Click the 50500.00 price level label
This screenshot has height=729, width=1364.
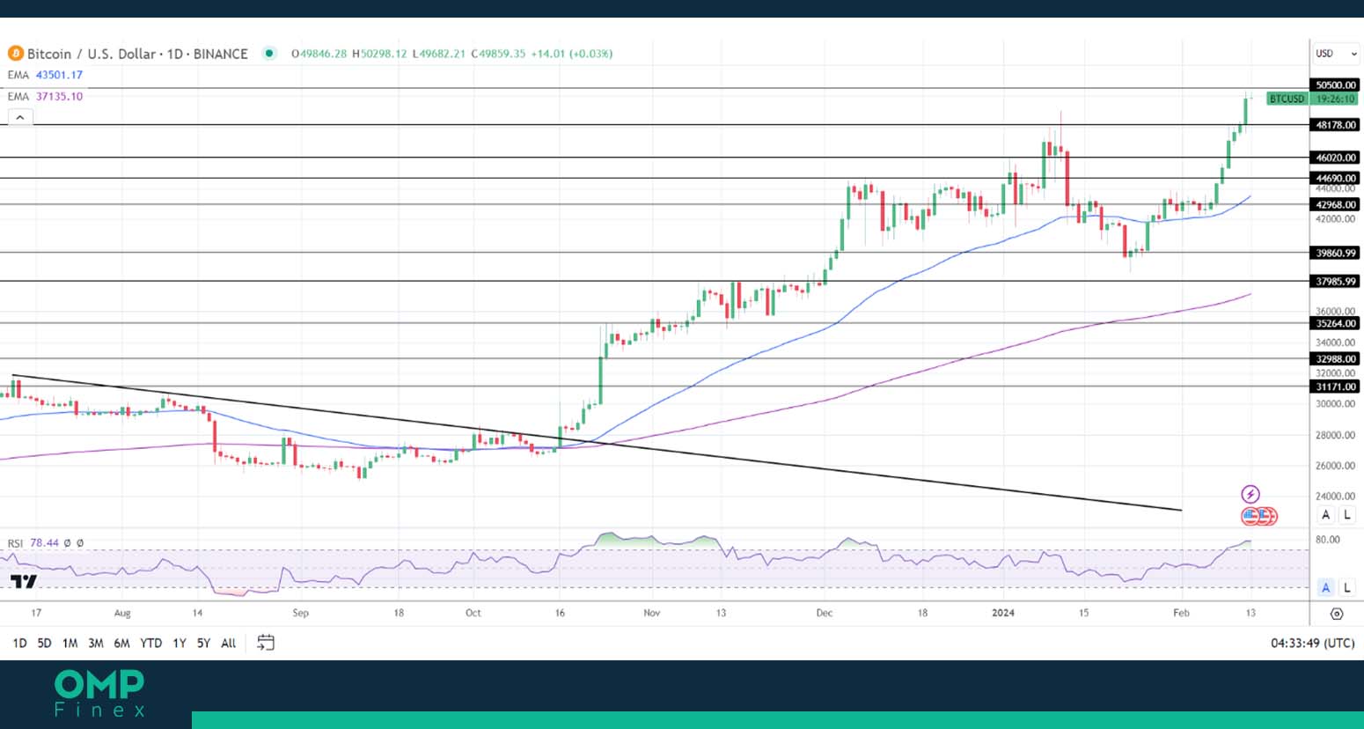click(x=1335, y=85)
